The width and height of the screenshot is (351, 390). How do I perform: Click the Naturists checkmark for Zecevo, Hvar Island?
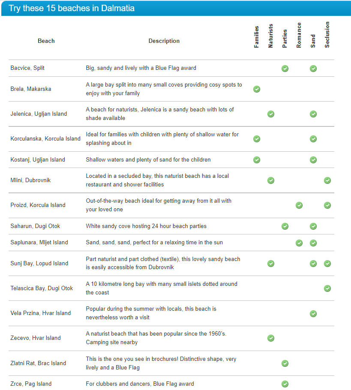tap(271, 338)
